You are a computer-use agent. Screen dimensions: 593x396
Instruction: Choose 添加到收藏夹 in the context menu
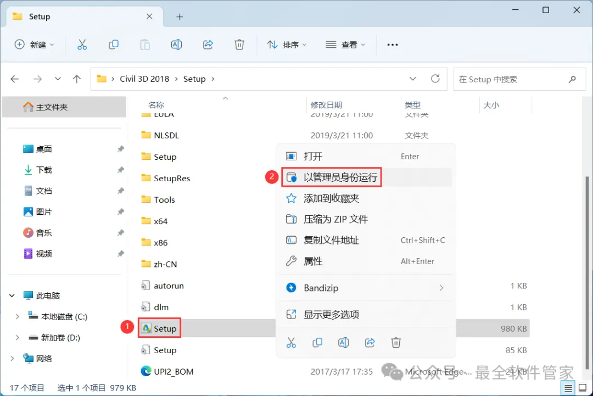(366, 198)
